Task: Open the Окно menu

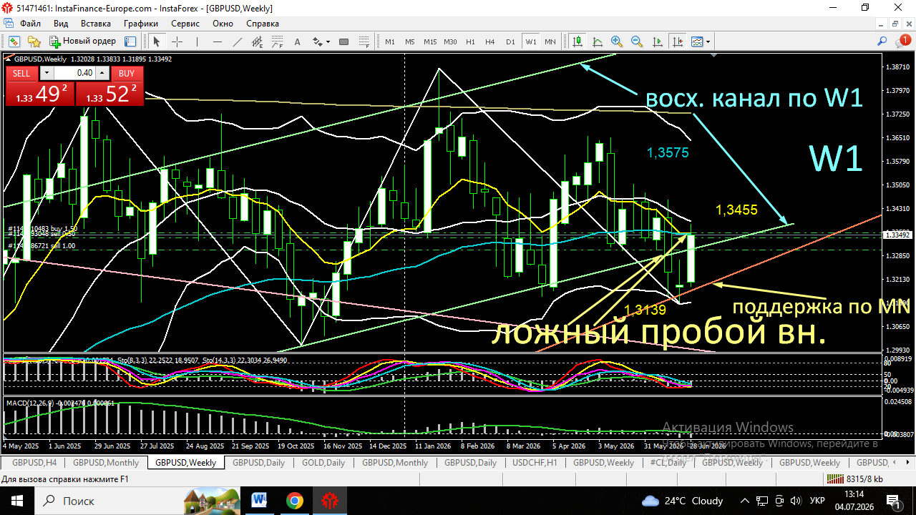Action: click(223, 24)
